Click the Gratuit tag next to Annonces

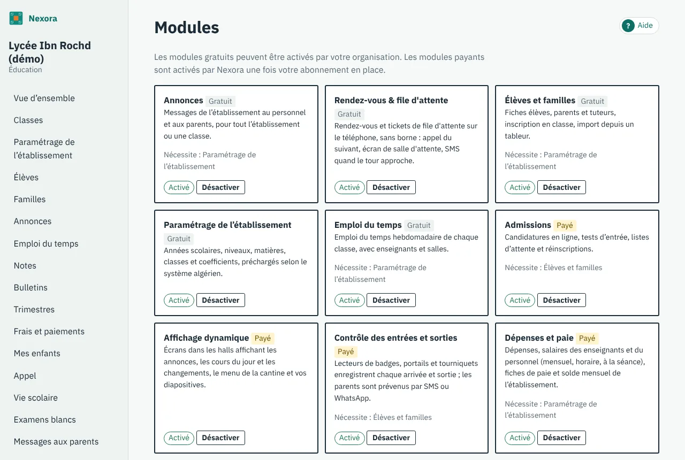(220, 101)
